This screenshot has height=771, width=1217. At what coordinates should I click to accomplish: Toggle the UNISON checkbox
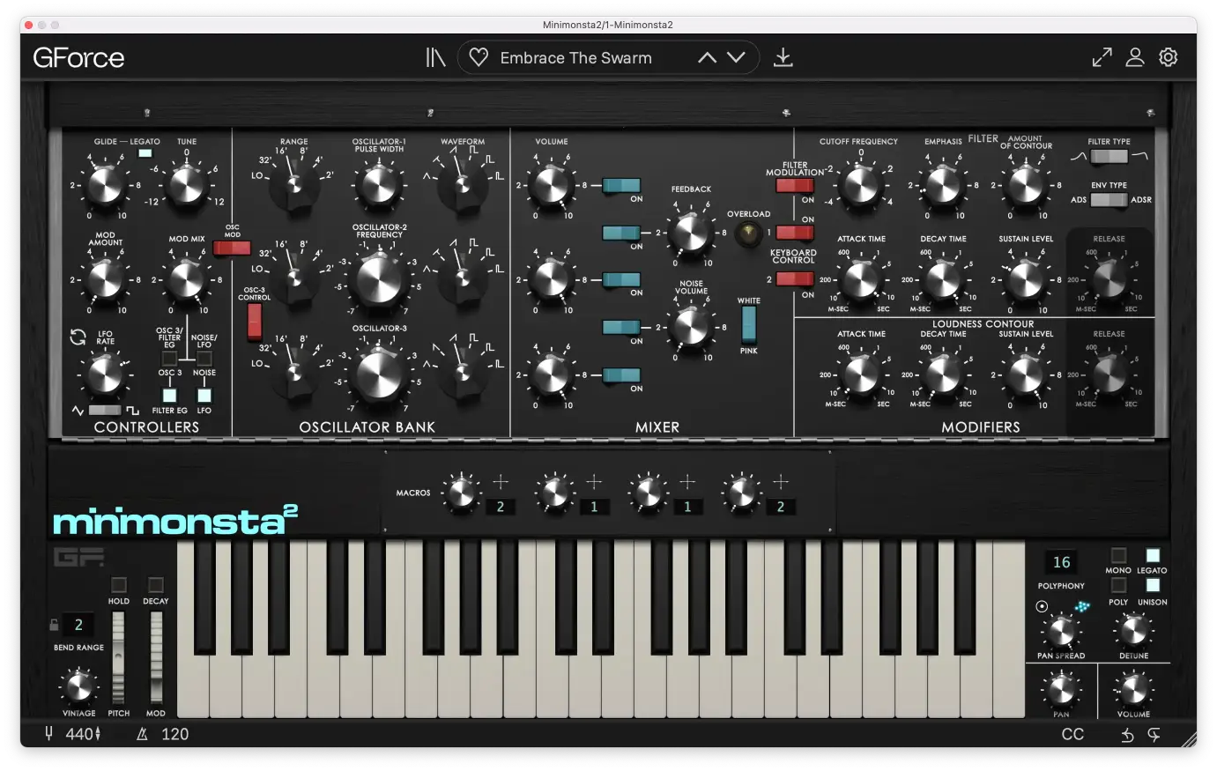1153,586
